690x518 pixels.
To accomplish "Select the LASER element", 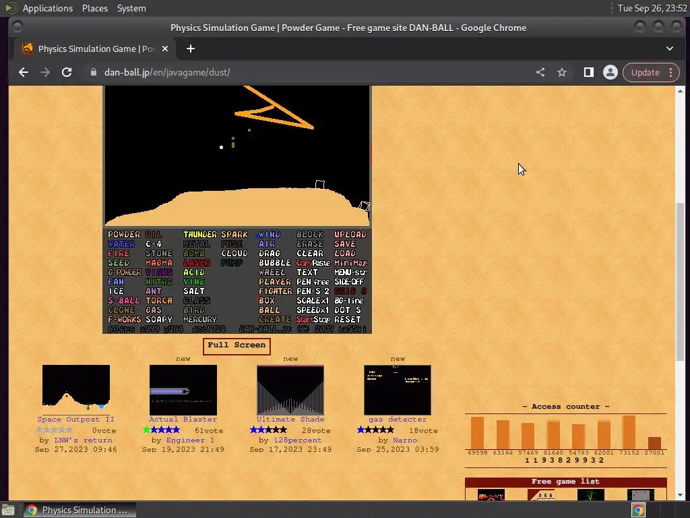I will click(x=197, y=263).
